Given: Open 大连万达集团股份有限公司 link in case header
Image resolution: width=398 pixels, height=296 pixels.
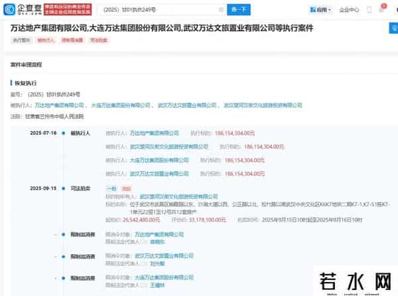Looking at the screenshot, I should tap(121, 105).
